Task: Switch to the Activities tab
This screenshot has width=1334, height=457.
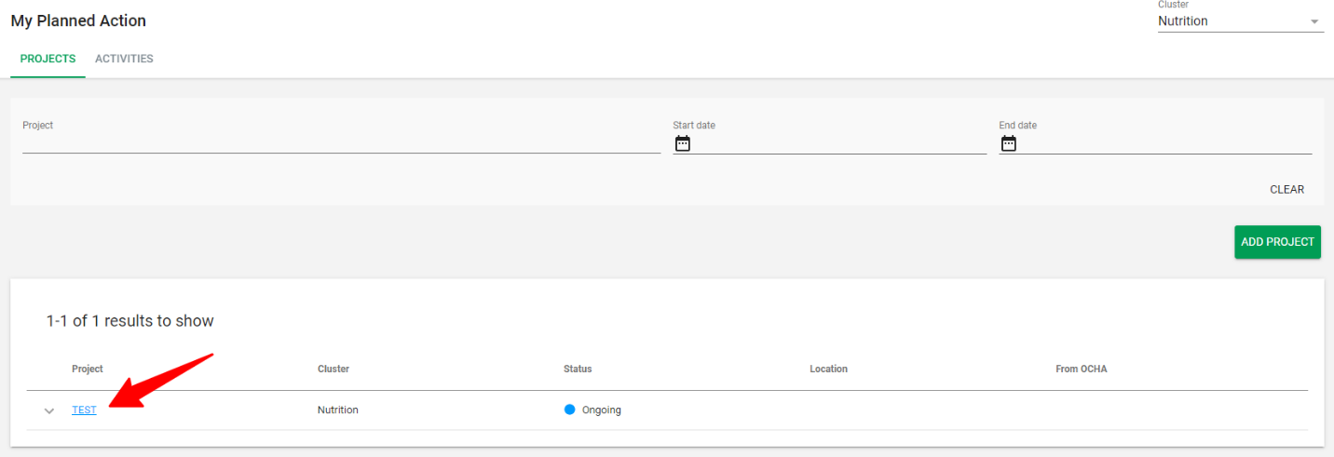Action: coord(124,59)
